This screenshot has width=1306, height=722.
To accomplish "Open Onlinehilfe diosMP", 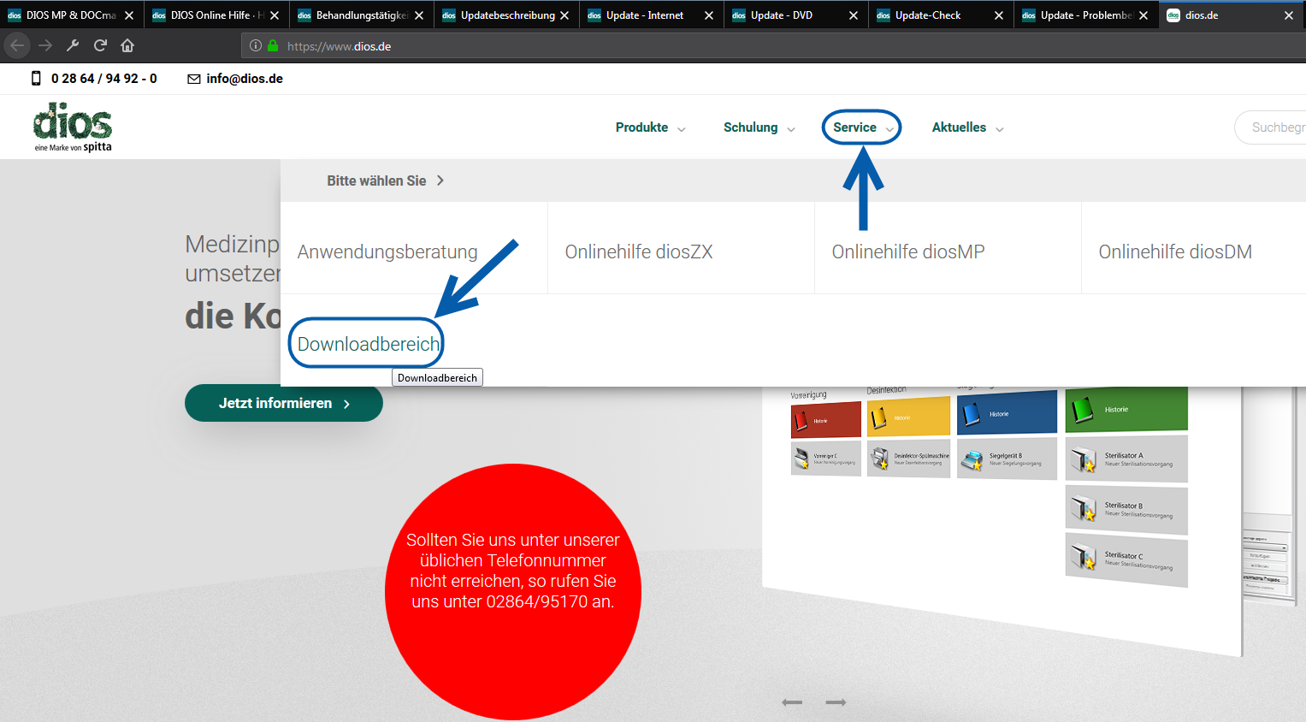I will coord(908,252).
